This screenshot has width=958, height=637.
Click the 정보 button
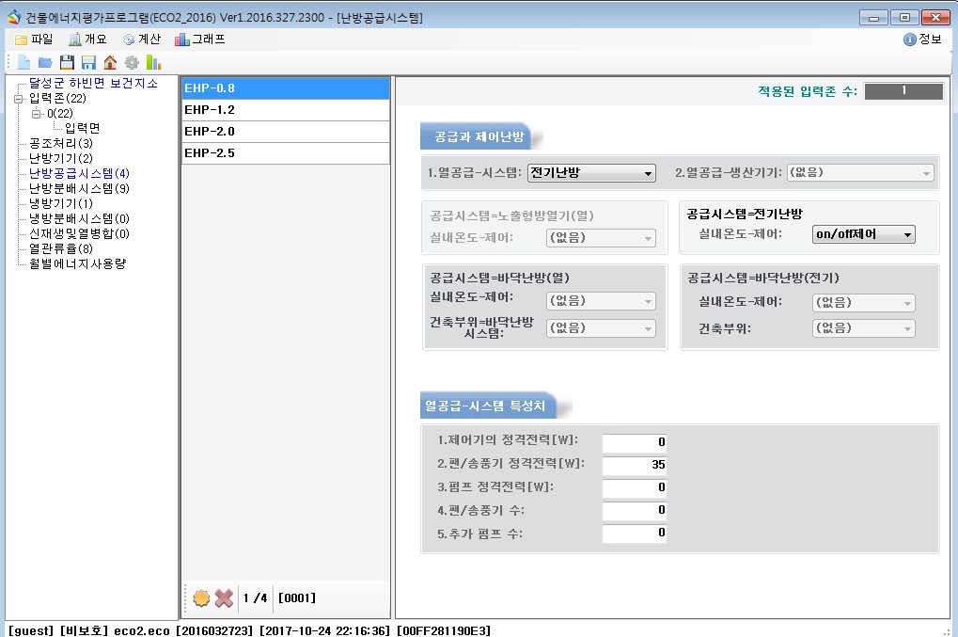coord(922,40)
